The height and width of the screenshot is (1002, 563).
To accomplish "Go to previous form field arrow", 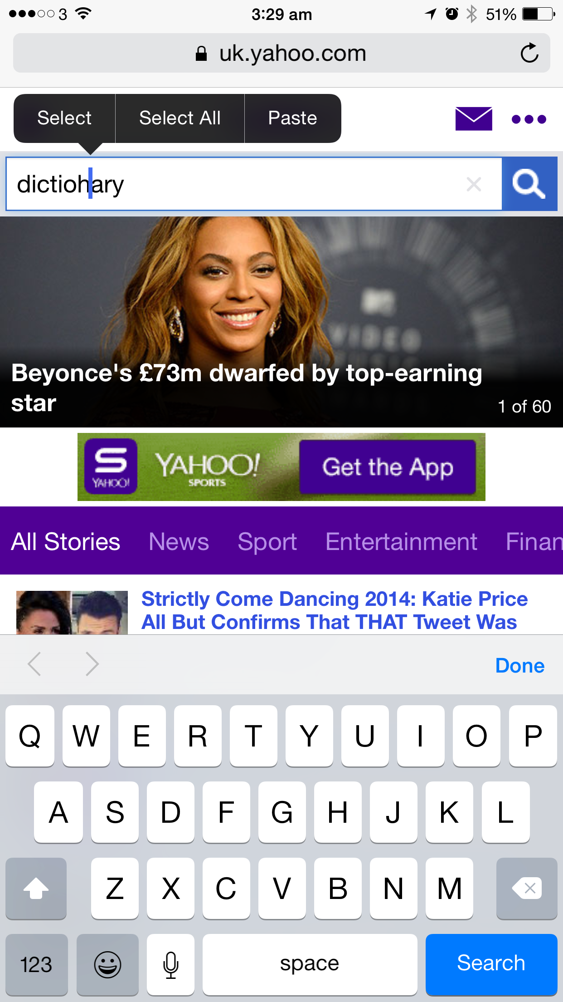I will click(x=34, y=664).
